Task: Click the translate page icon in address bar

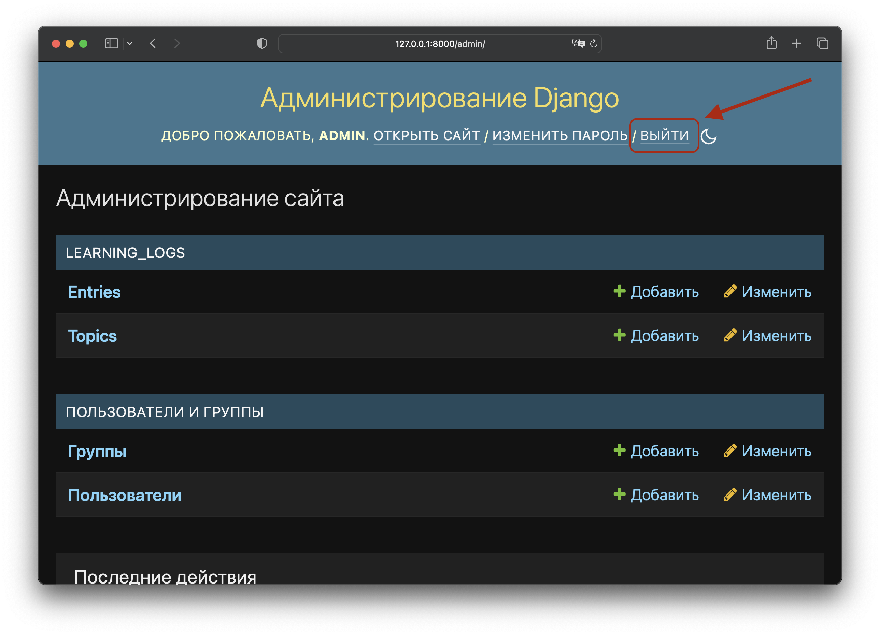Action: (578, 43)
